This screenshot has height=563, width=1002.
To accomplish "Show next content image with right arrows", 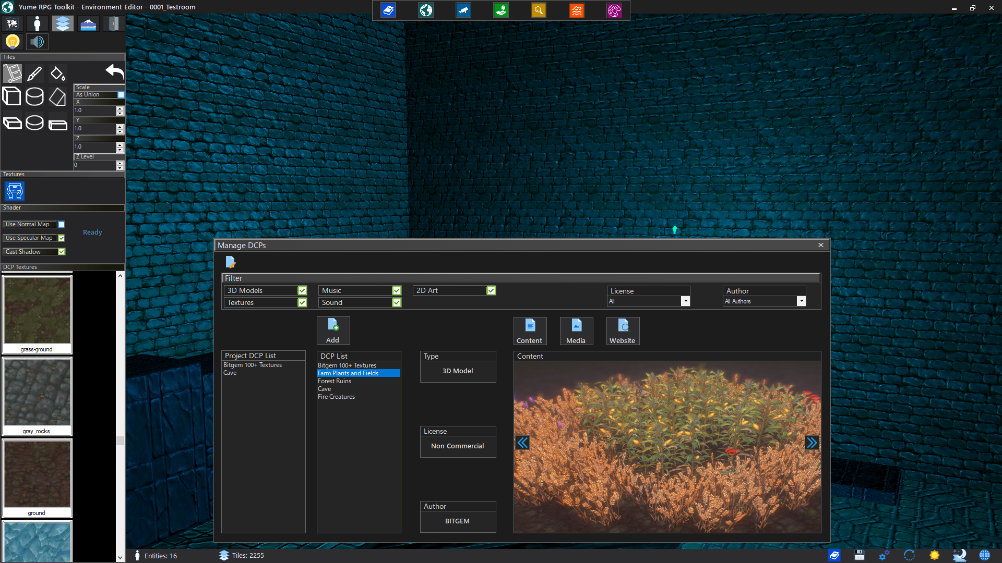I will pos(812,443).
